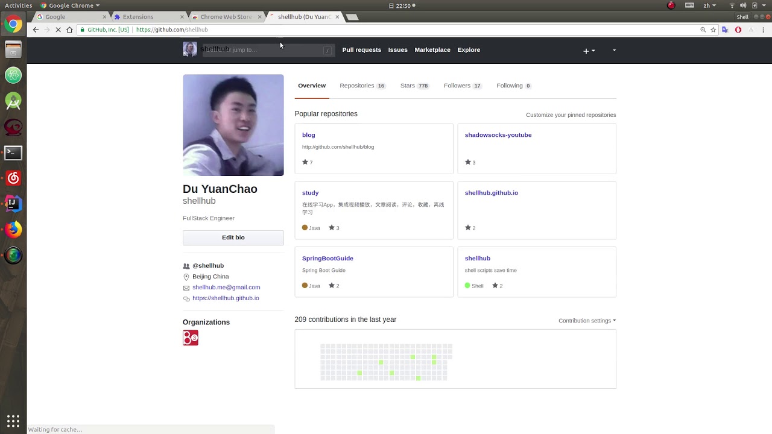Viewport: 772px width, 434px height.
Task: Focus the GitHub search box
Action: [268, 50]
